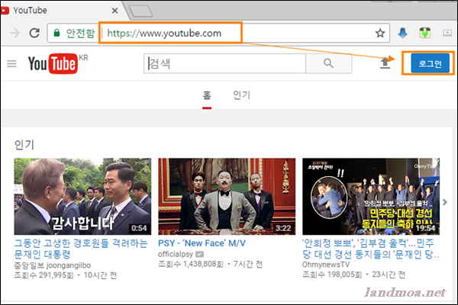Open the PSY New Face video thumbnail
Screen dimensions: 458x305
[x=227, y=197]
